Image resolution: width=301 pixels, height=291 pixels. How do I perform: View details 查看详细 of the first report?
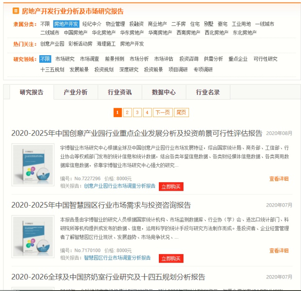(x=279, y=179)
